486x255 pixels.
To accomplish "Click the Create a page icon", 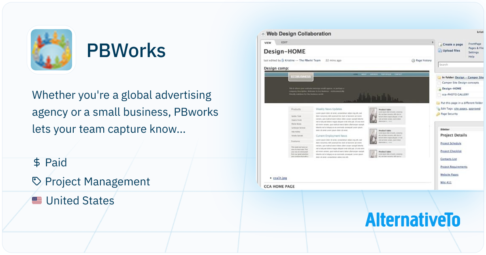I will click(x=440, y=45).
